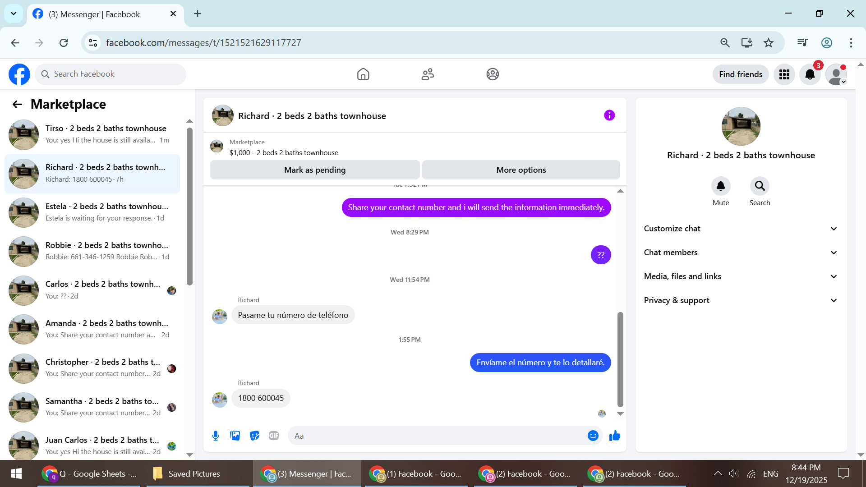
Task: Open the Facebook menu grid icon
Action: [784, 74]
